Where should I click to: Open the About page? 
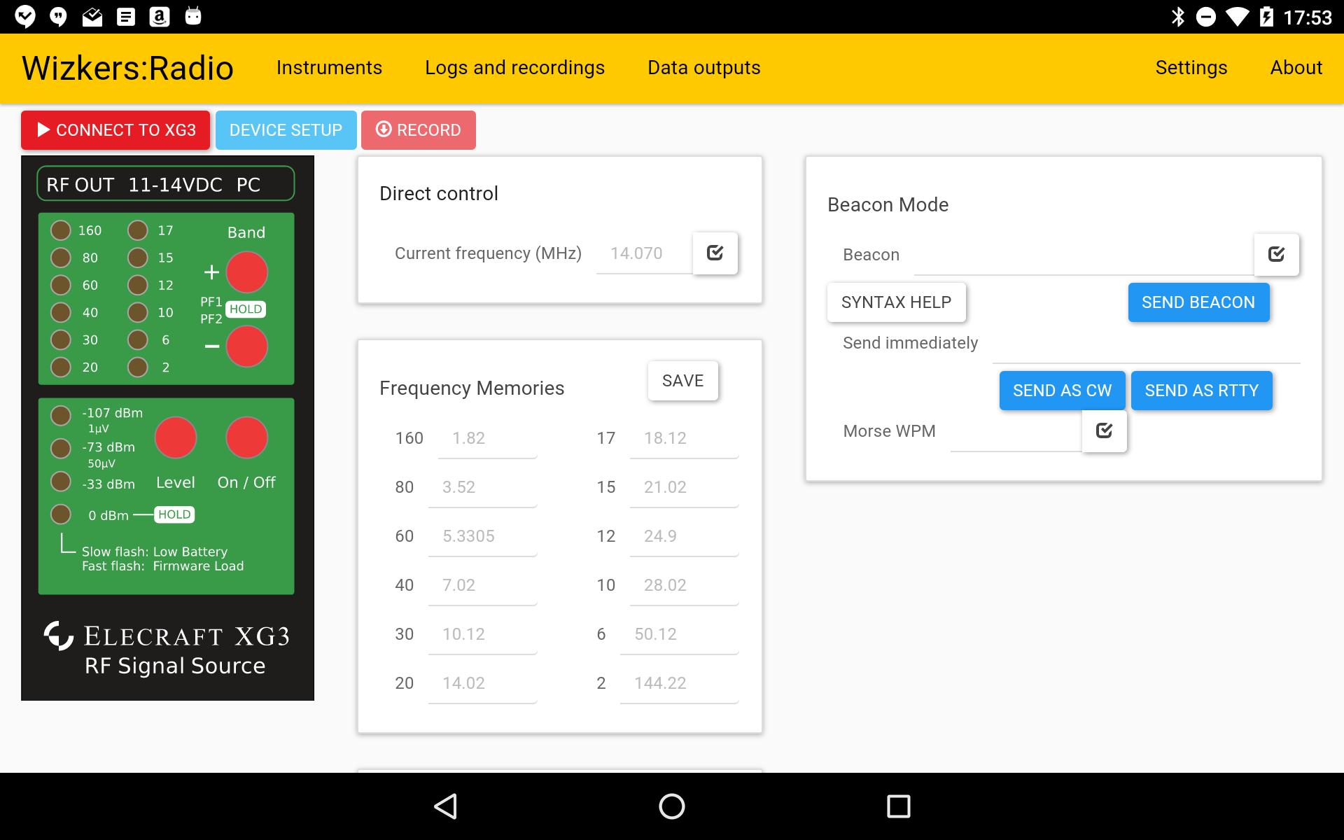point(1296,68)
